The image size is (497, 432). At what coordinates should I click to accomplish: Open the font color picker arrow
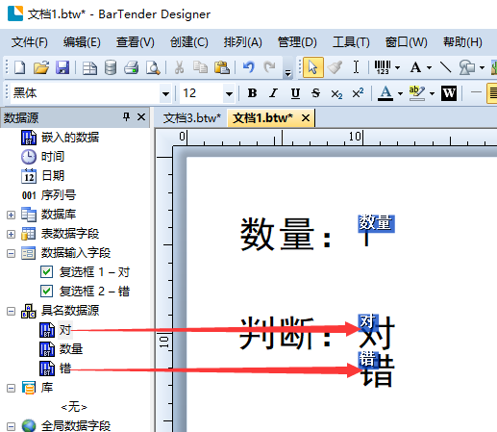pyautogui.click(x=400, y=94)
